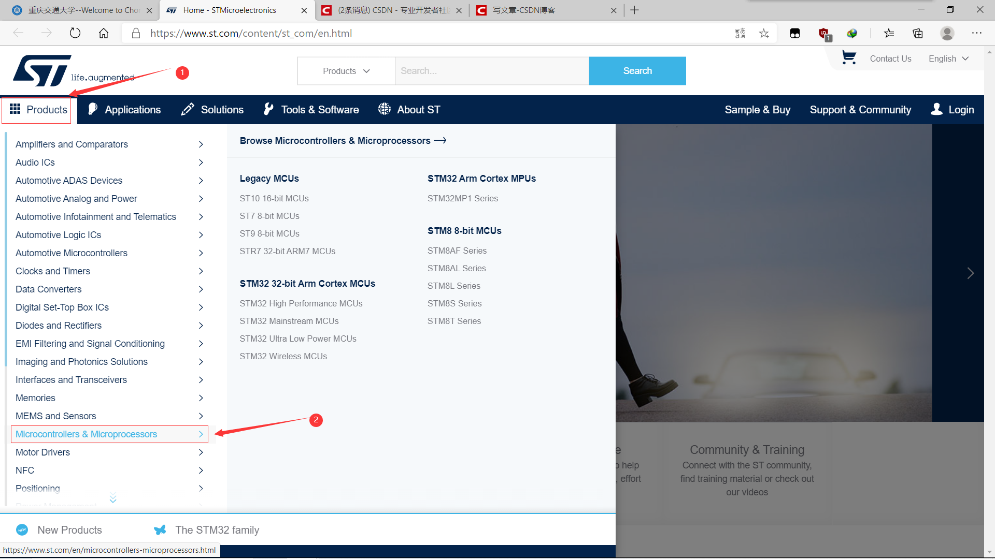Screen dimensions: 995x559
Task: Open the Contact Us link
Action: pyautogui.click(x=890, y=58)
